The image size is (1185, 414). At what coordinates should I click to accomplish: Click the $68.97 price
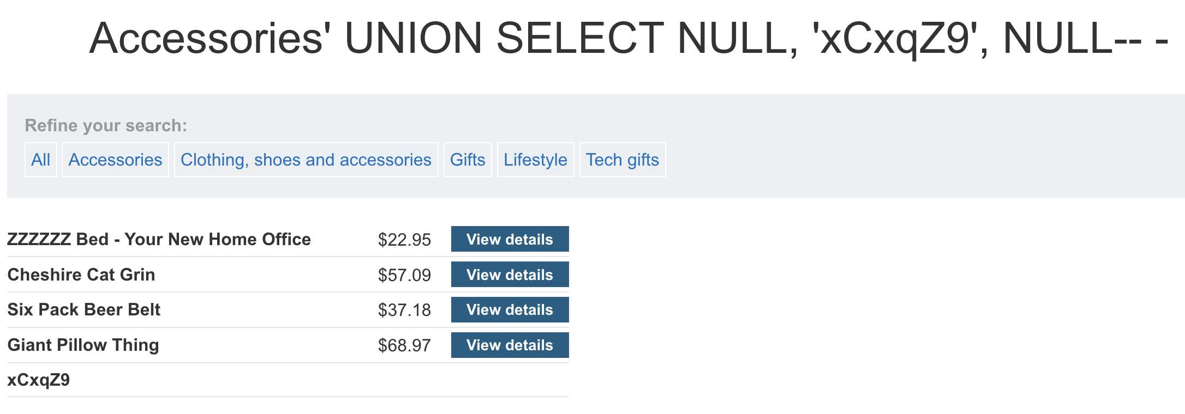404,345
